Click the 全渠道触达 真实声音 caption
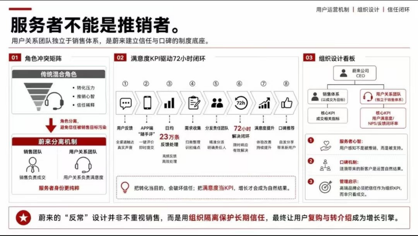 (x=125, y=145)
